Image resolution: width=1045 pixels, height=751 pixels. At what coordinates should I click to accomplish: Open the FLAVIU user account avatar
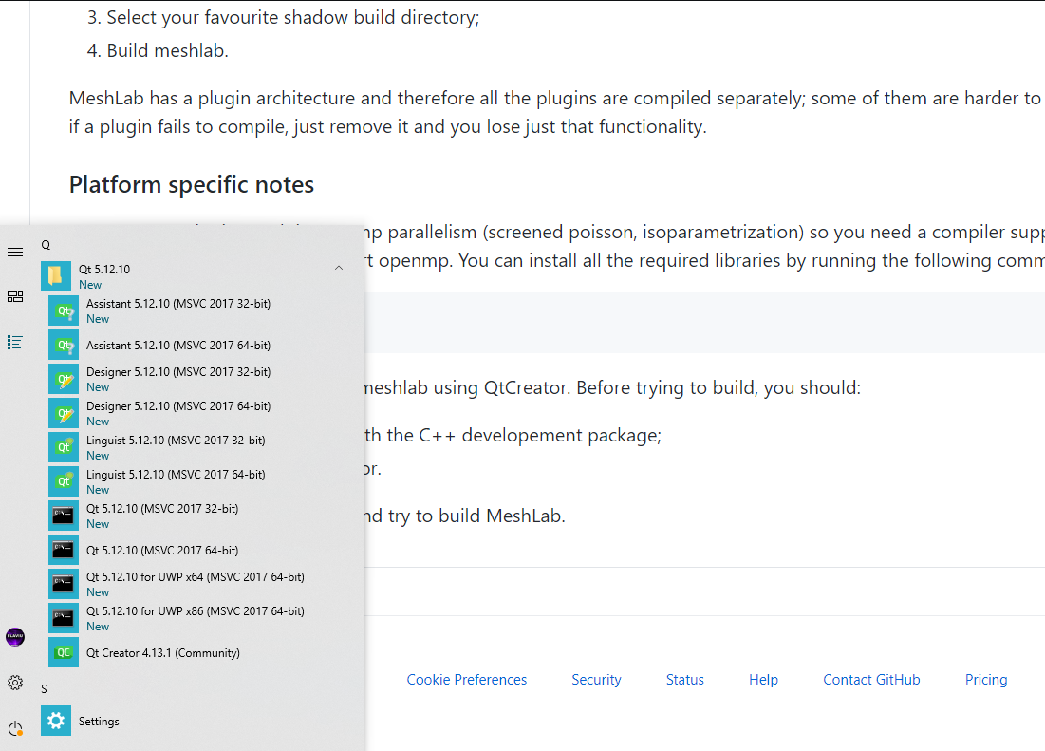14,636
